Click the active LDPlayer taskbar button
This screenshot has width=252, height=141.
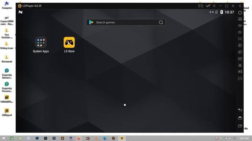tap(122, 138)
